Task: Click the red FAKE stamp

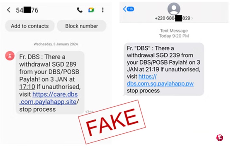Action: coord(112,122)
